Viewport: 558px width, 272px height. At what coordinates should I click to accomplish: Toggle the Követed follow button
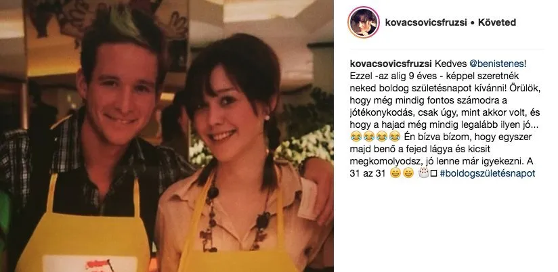497,22
